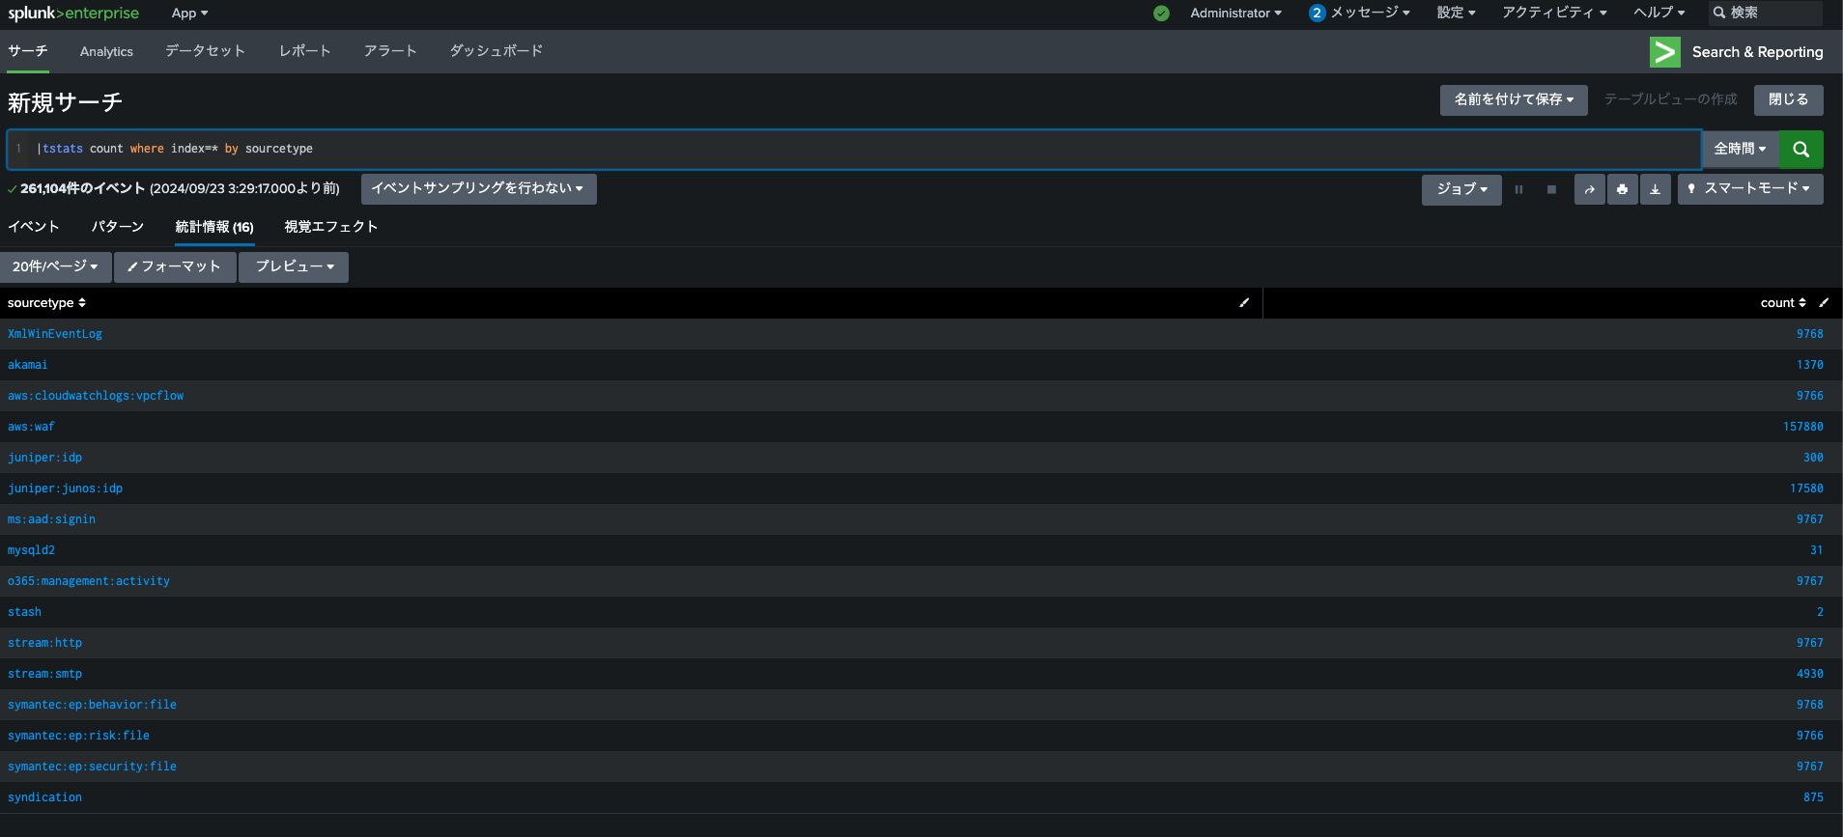Click the Search & Reporting app icon
Screen dimensions: 1843x837
pyautogui.click(x=1664, y=52)
